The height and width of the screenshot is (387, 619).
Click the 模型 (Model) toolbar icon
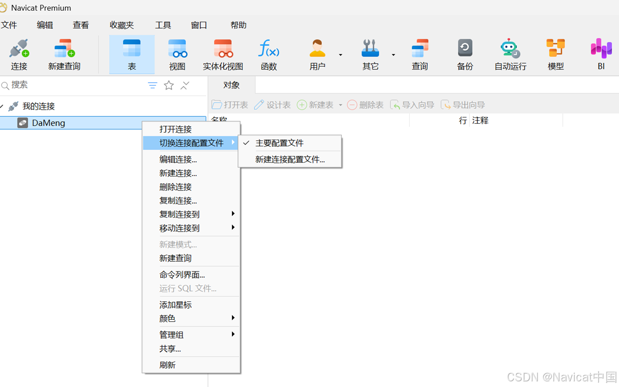(x=556, y=54)
